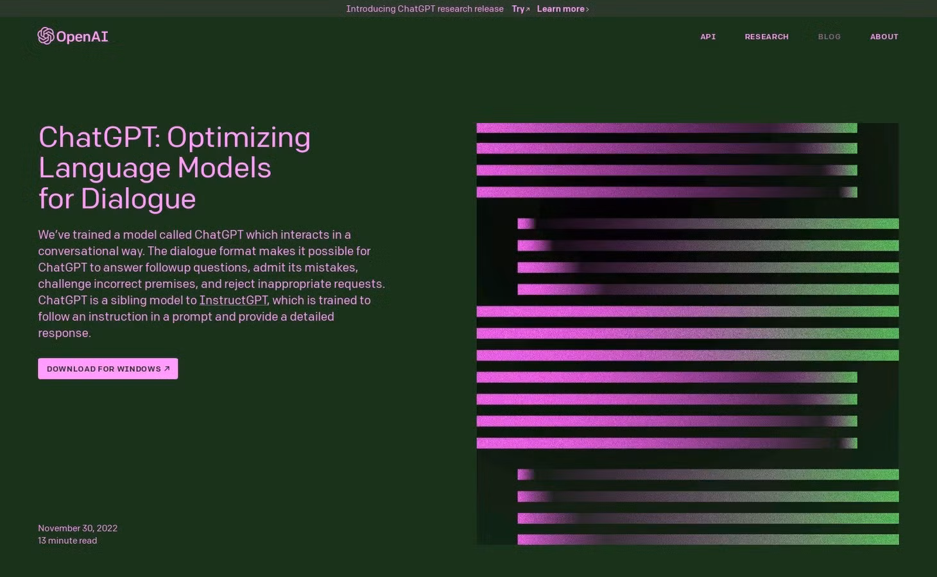Click the intro paragraph about ChatGPT
The height and width of the screenshot is (577, 937).
click(x=212, y=283)
